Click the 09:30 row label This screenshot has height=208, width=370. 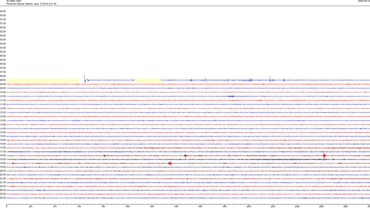point(3,88)
